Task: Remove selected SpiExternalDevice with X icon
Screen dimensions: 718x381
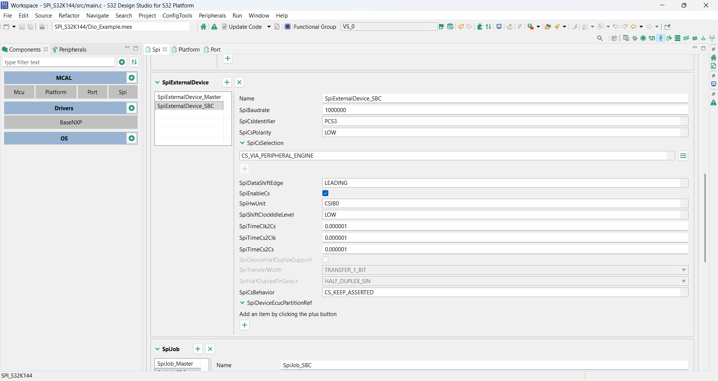Action: click(240, 82)
